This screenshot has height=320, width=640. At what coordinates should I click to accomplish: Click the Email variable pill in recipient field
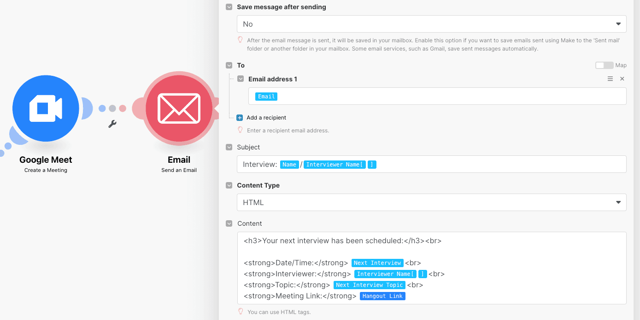[266, 96]
